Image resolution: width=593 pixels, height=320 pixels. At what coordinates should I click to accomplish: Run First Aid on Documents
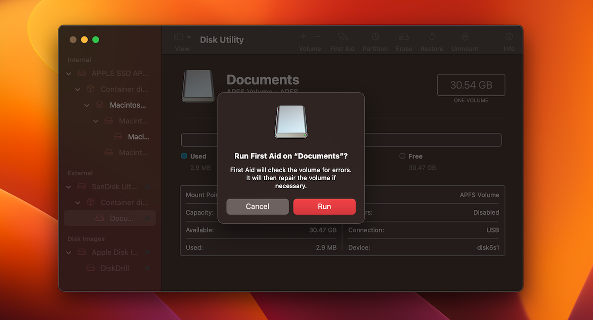pyautogui.click(x=324, y=206)
